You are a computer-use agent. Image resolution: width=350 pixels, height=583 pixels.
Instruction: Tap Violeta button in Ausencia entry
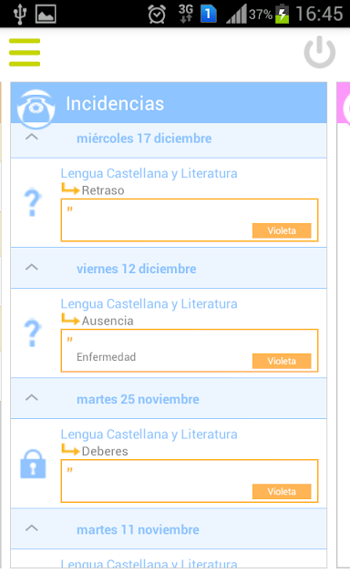click(x=282, y=361)
